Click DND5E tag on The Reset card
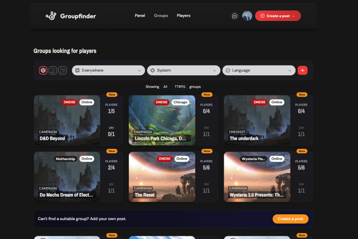Screen dimensions: 358x239 (x=165, y=159)
